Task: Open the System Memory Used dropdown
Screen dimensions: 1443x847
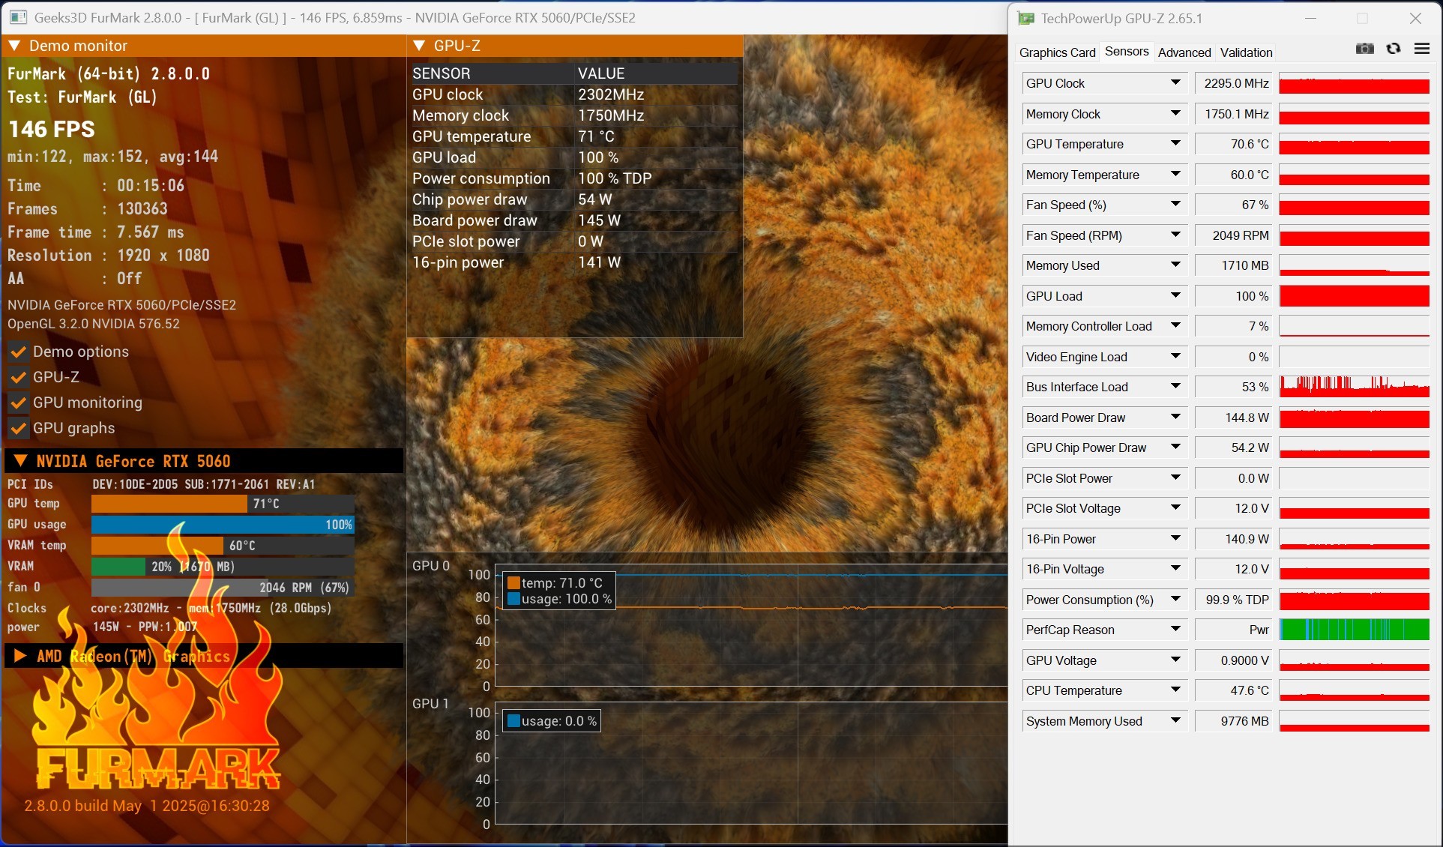Action: click(x=1175, y=721)
